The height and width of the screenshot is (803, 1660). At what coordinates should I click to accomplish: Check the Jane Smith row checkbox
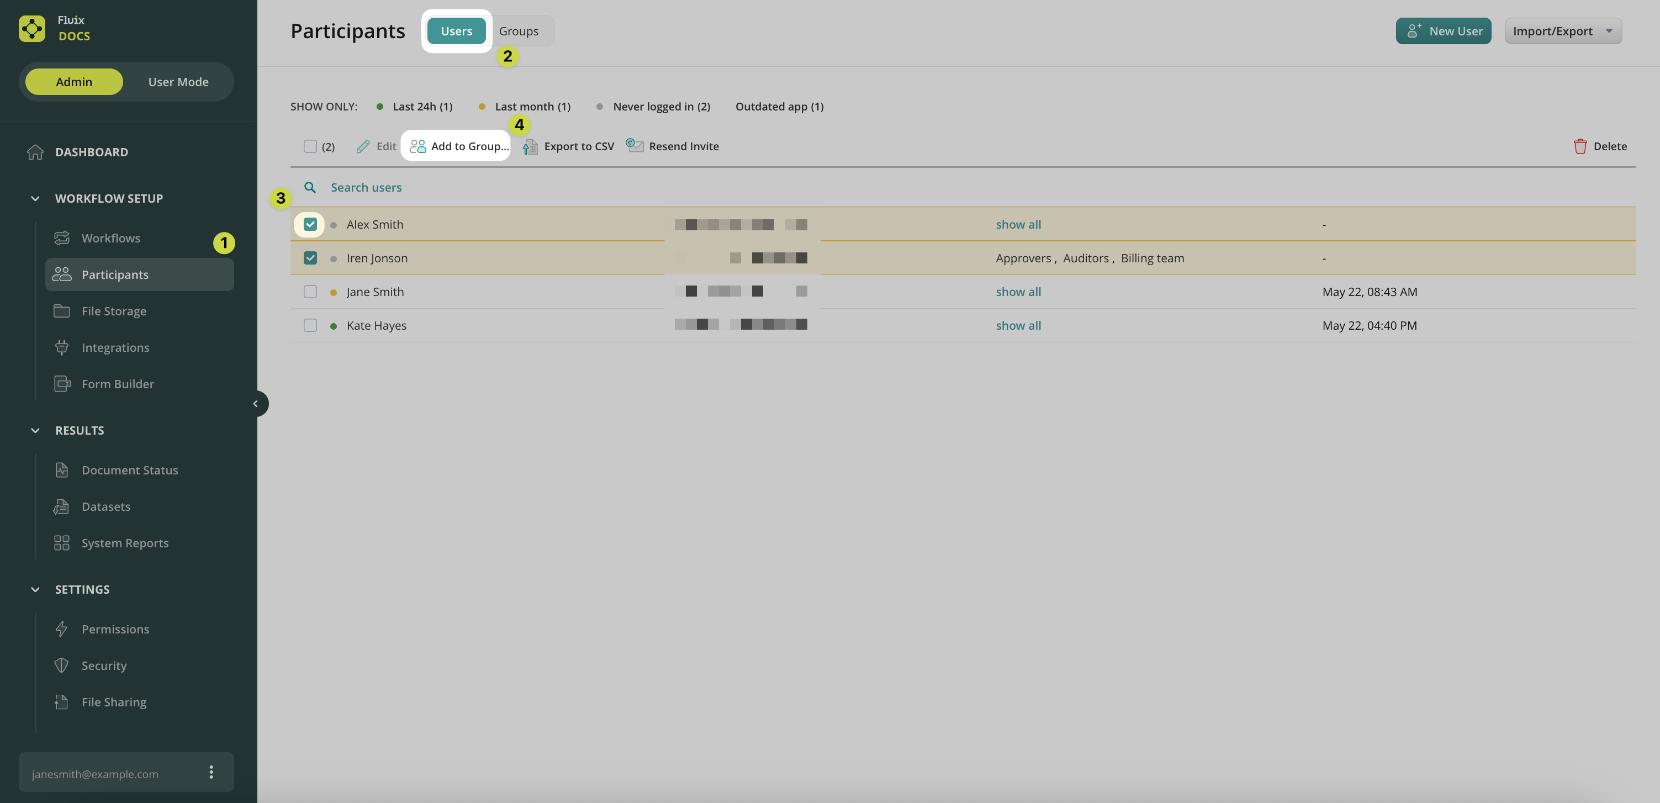point(310,292)
